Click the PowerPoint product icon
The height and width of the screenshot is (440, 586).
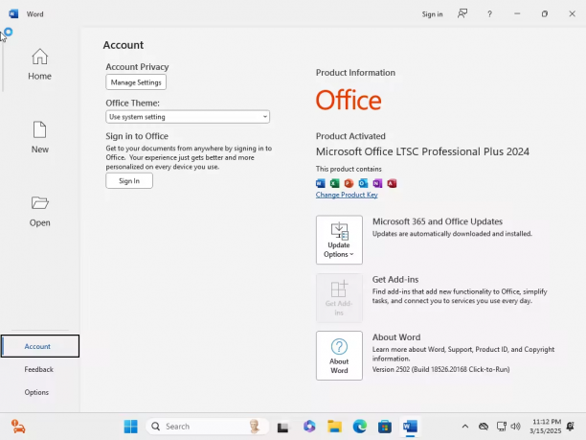pos(349,183)
